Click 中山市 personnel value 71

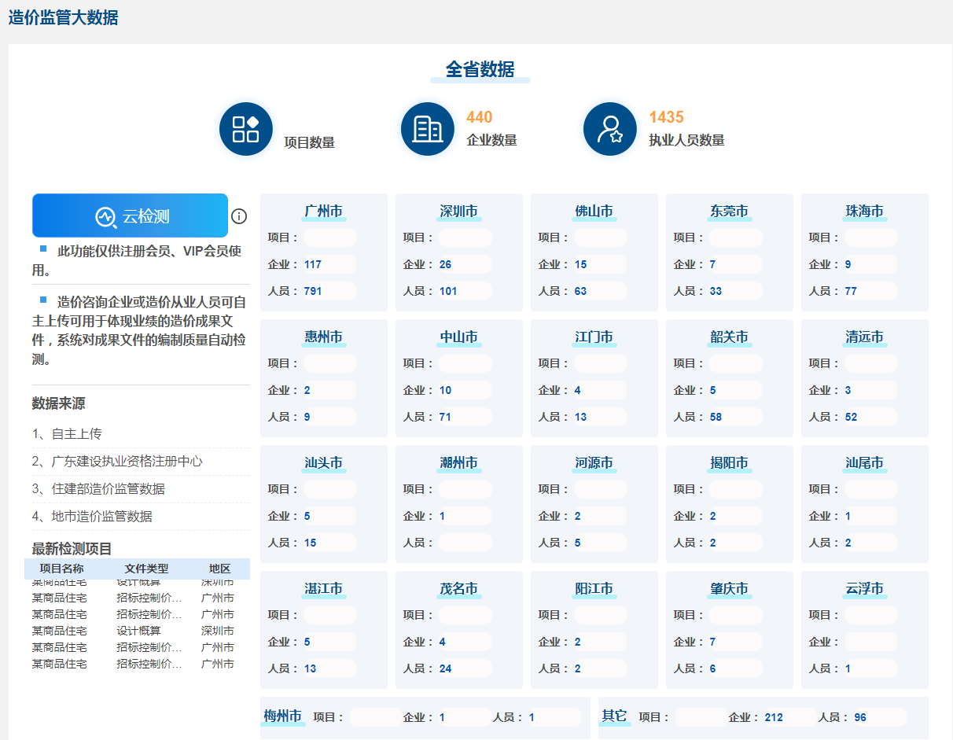[x=445, y=417]
